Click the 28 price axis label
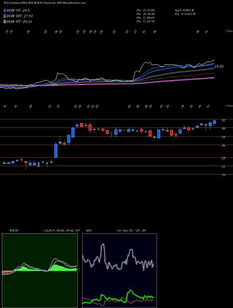Image resolution: width=233 pixels, height=308 pixels. (x=223, y=137)
